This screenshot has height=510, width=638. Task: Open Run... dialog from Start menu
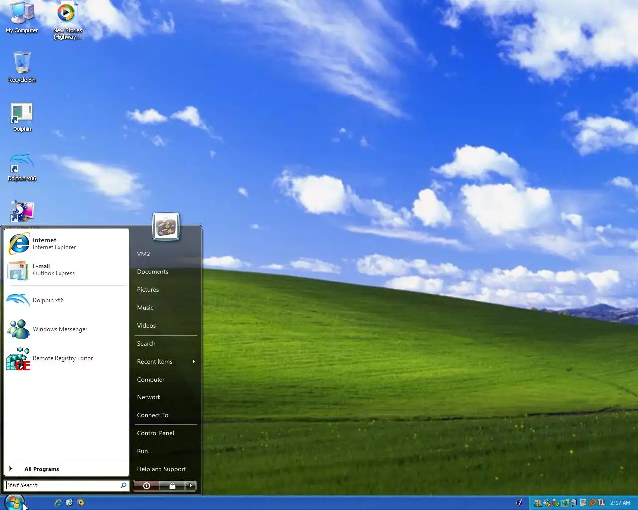pos(144,451)
